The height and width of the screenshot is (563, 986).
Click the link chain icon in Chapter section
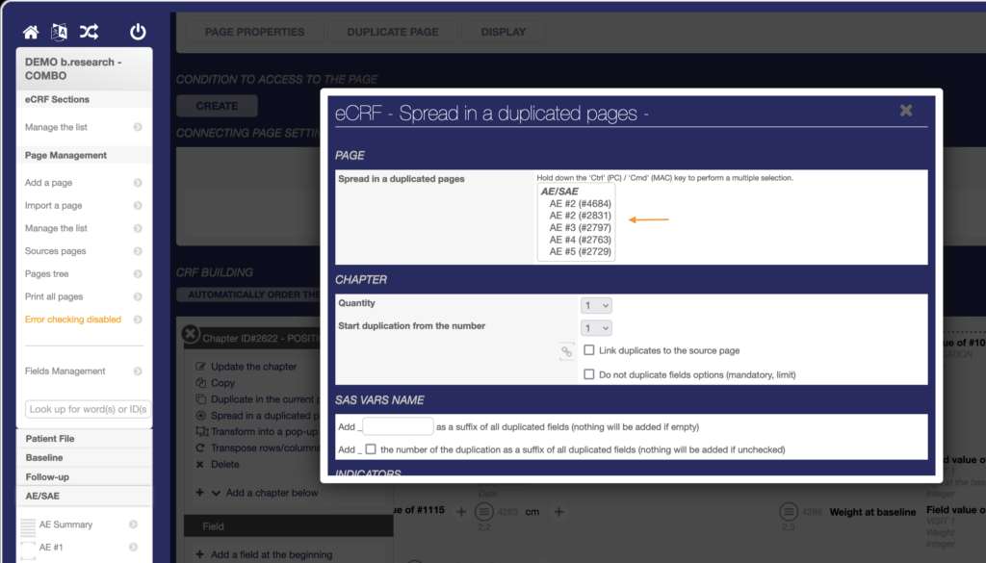pyautogui.click(x=567, y=351)
